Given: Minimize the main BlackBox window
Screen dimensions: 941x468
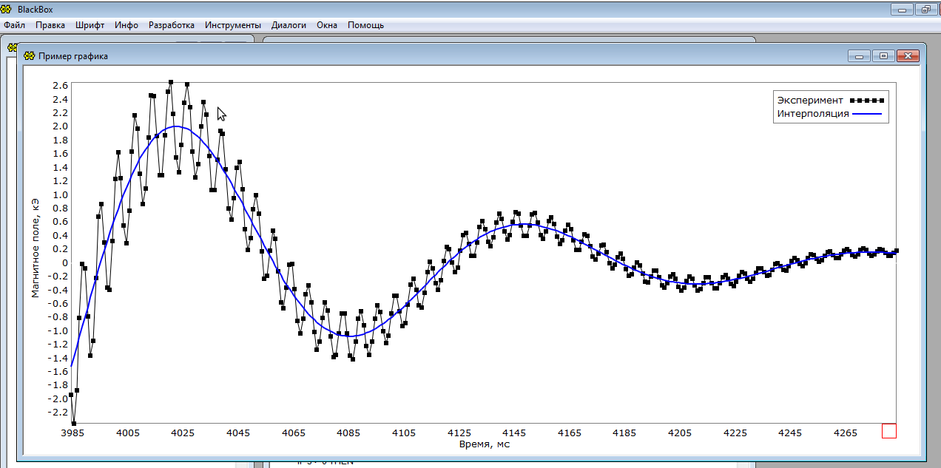Looking at the screenshot, I should (900, 10).
